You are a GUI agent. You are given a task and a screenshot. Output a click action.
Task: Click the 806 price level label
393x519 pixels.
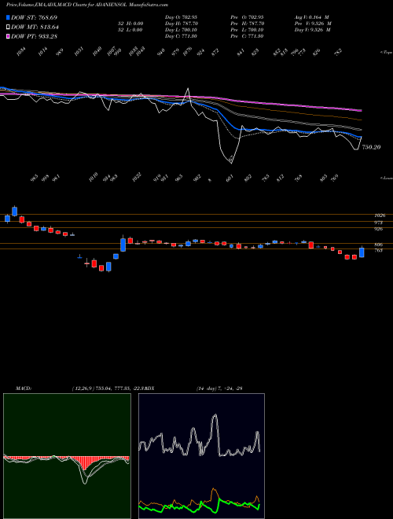pos(378,245)
